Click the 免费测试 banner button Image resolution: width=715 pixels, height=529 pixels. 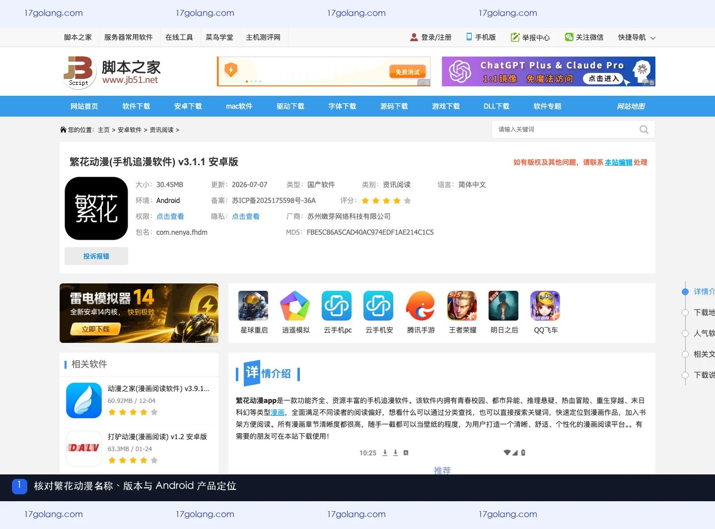point(408,72)
